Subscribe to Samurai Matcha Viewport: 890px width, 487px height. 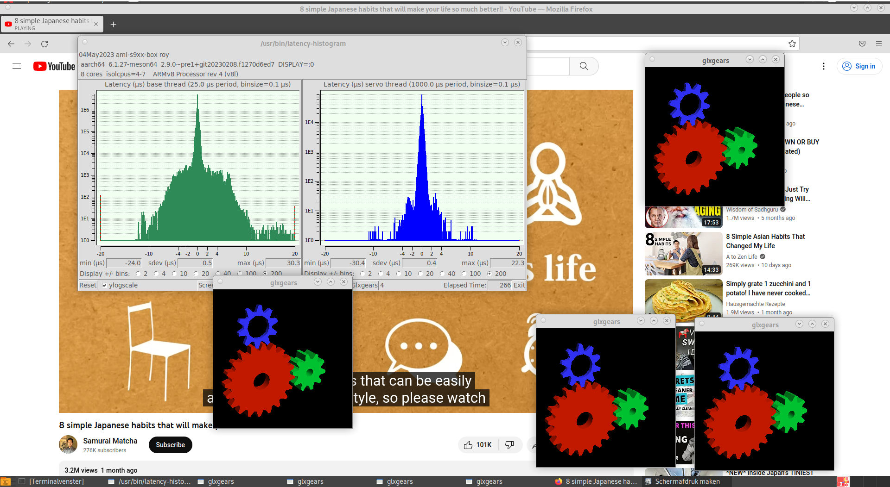pos(170,445)
